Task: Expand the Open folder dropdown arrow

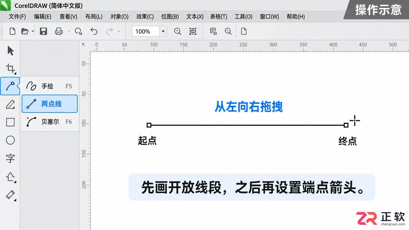Action: pos(33,31)
